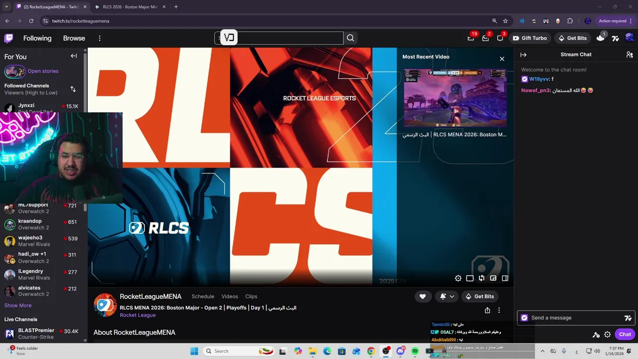Click the Gift Turbo button
The width and height of the screenshot is (638, 359).
(x=529, y=38)
